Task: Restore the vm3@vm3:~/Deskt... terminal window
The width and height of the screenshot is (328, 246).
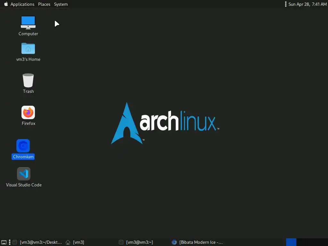Action: tap(38, 242)
